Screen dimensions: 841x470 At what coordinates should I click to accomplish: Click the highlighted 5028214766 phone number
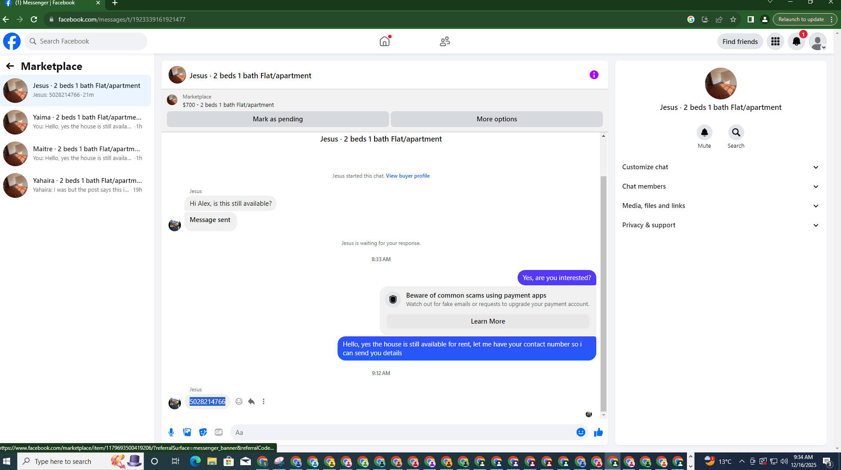tap(207, 402)
